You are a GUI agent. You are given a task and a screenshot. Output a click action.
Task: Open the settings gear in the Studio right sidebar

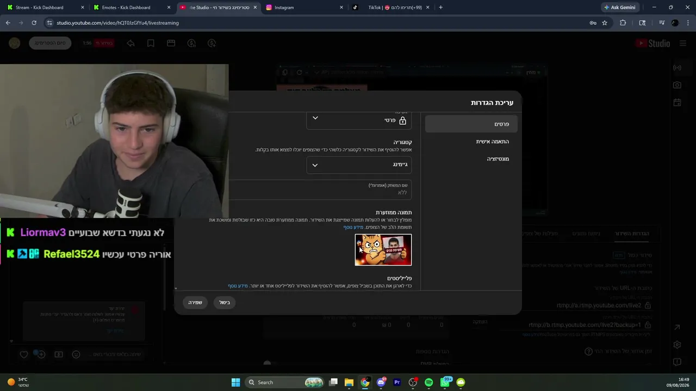(x=677, y=345)
